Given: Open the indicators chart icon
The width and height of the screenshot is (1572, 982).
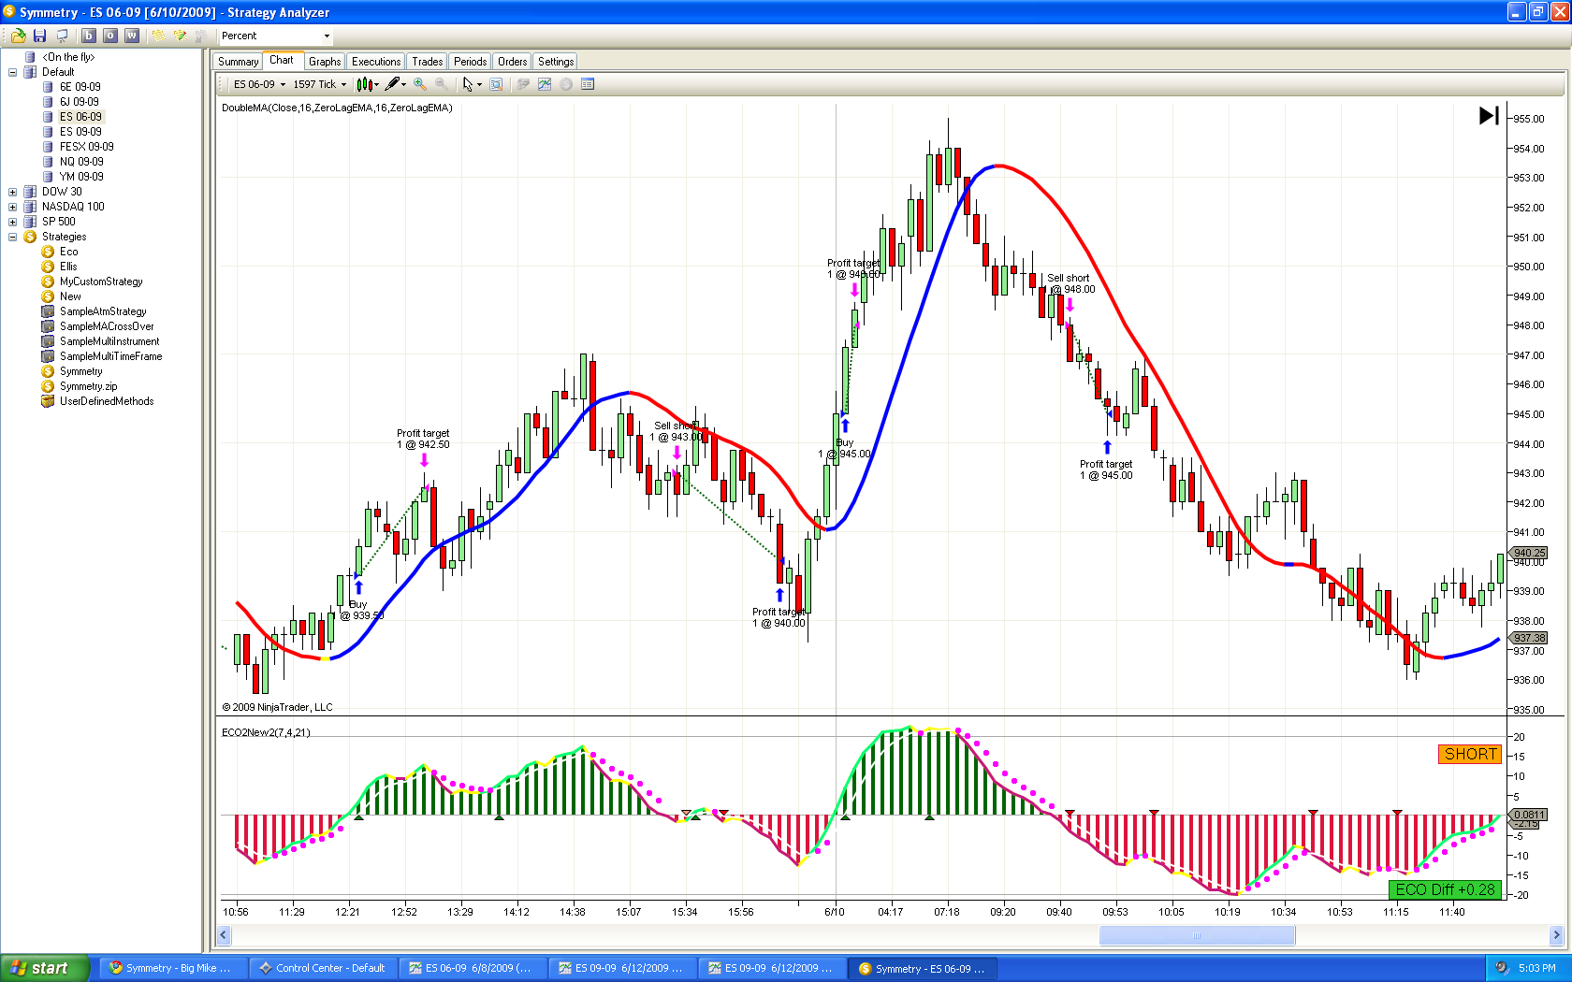Looking at the screenshot, I should (545, 84).
